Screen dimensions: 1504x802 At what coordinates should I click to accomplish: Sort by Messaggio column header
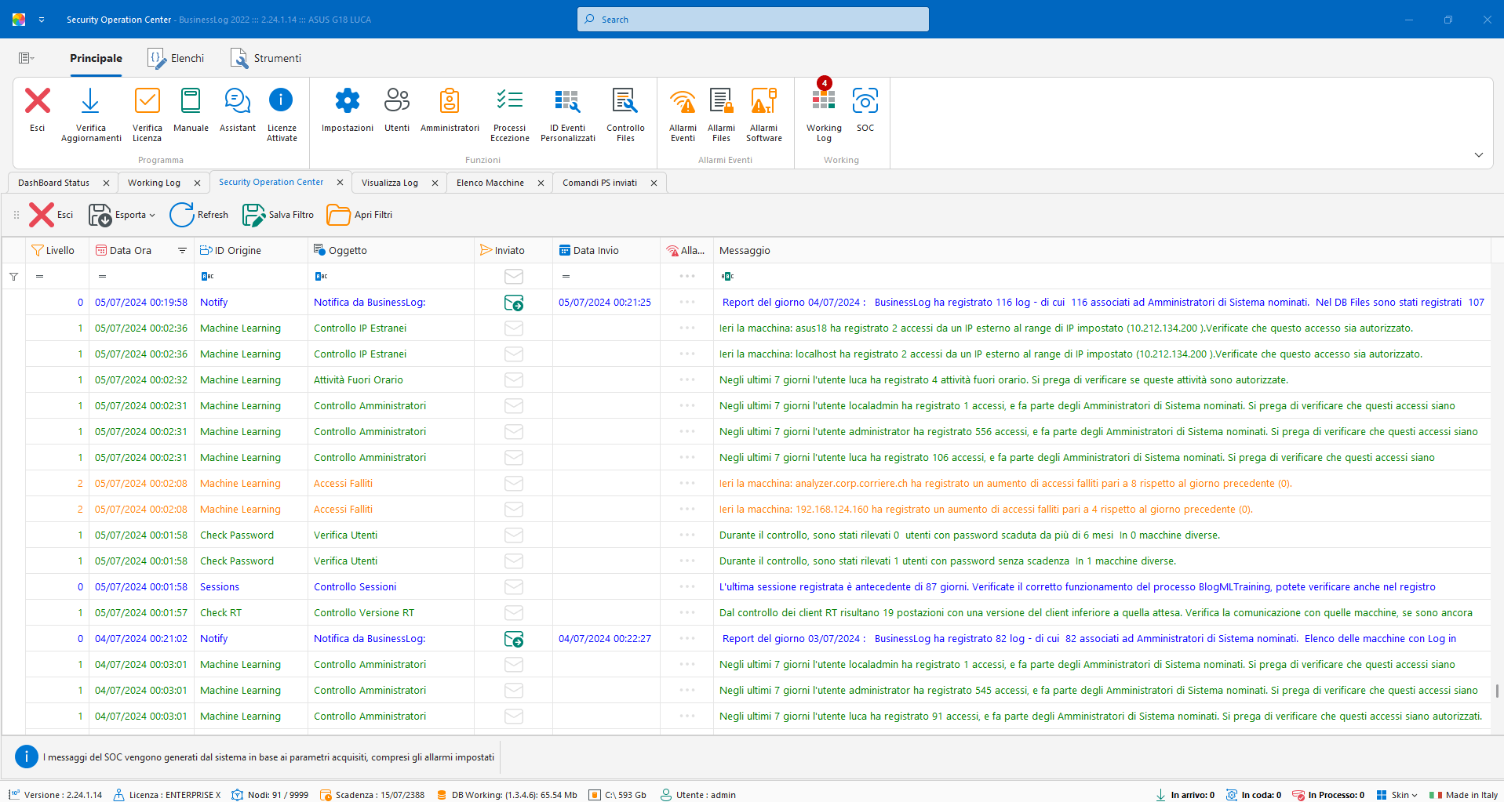[1102, 250]
